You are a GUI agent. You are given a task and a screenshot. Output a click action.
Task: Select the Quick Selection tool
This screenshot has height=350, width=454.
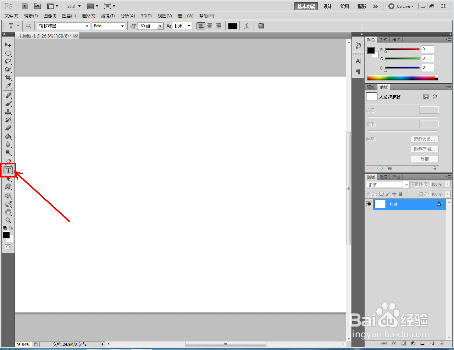[8, 69]
